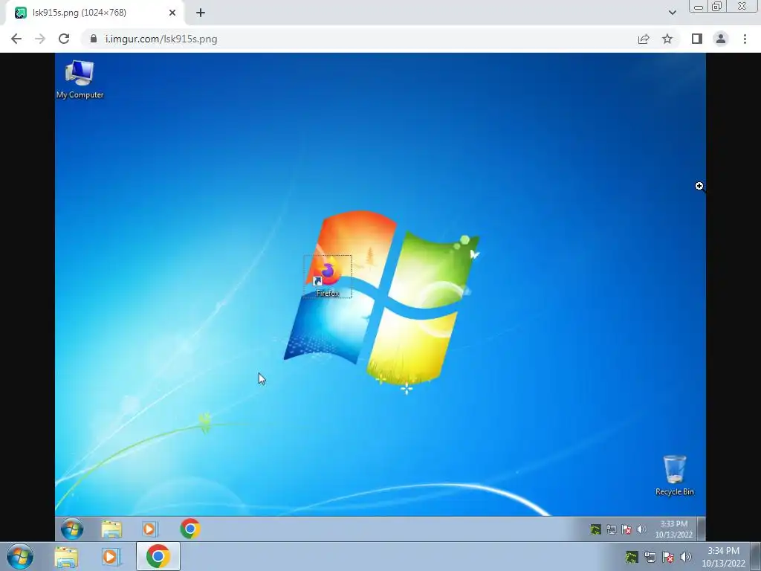Click the Start orb inside the pictured taskbar
761x571 pixels.
pos(72,529)
